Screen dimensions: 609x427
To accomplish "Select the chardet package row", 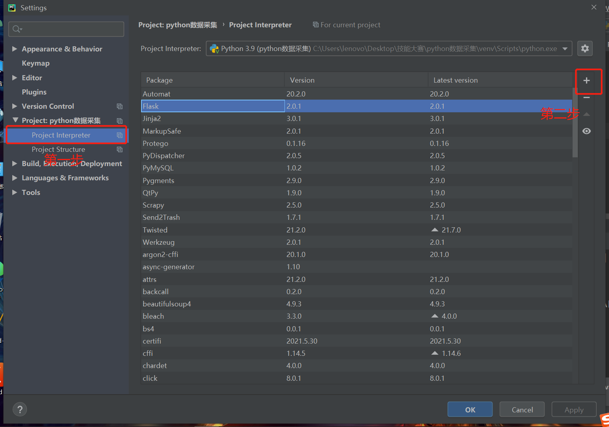I will 357,366.
